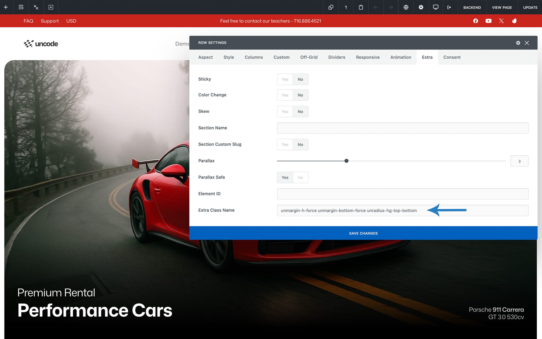Screen dimensions: 542x339
Task: Enable Section Custom Slug Yes
Action: point(285,145)
